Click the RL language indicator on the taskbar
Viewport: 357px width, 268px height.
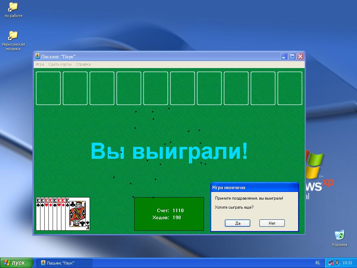(x=318, y=263)
